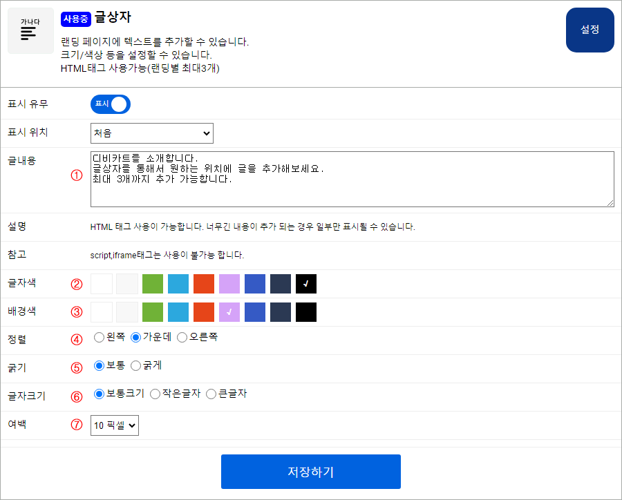Choose black checked swatch in 글자색 row

306,283
